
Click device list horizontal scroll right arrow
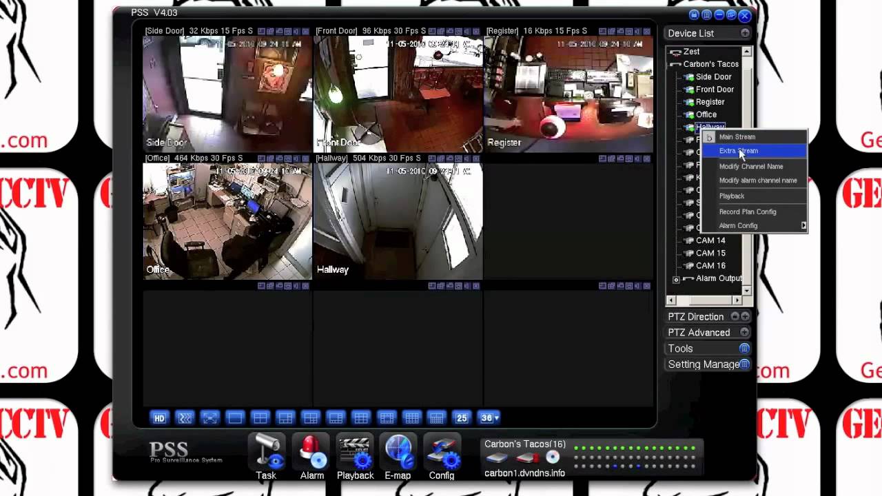[x=737, y=300]
